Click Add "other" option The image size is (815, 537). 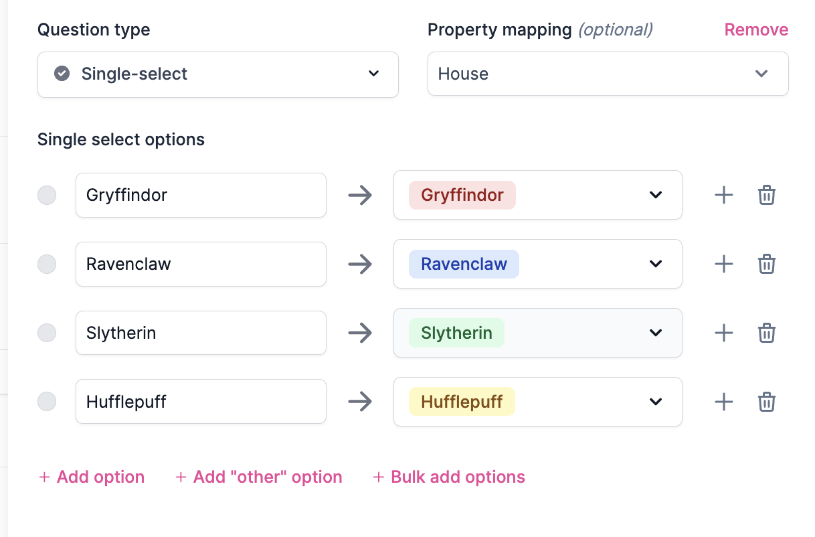click(258, 477)
